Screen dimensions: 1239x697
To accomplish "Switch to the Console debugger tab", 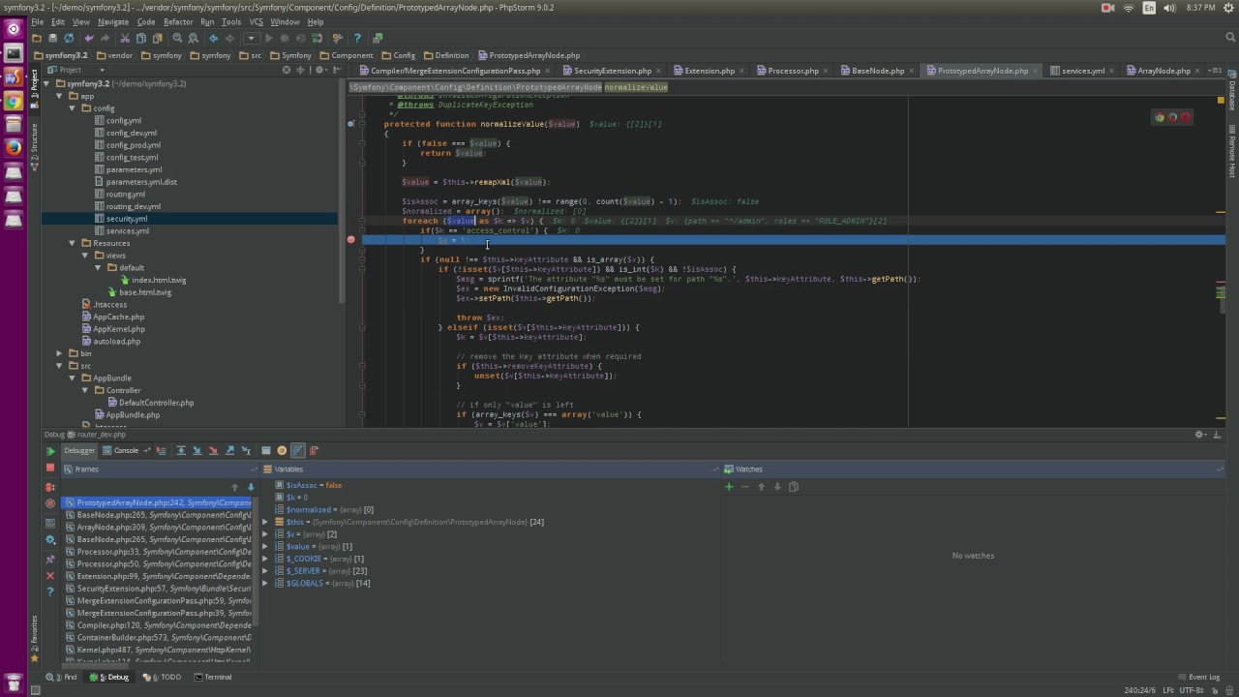I will 126,450.
